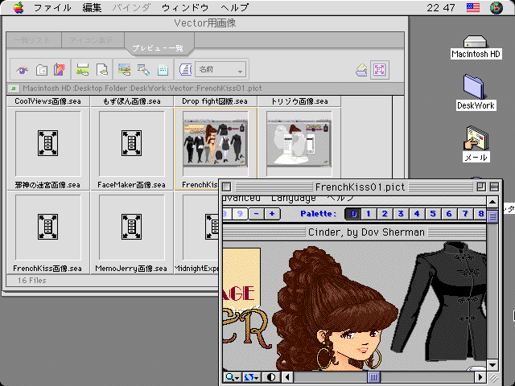Select the FrenchKiss画像.sea thumbnail

pos(48,227)
